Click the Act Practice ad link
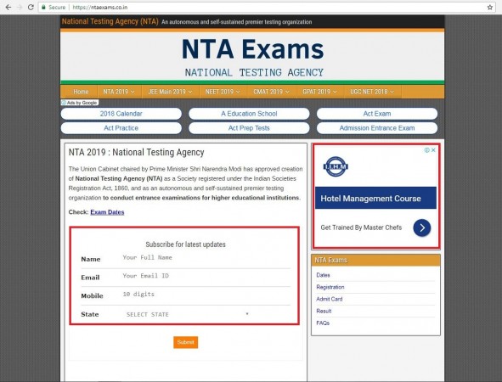Screen dimensions: 502x382 121,128
